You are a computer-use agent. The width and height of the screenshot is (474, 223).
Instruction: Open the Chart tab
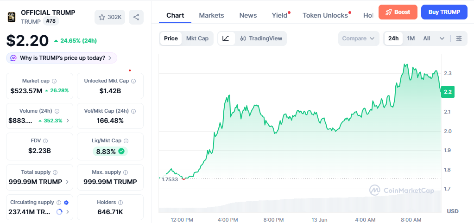click(175, 15)
